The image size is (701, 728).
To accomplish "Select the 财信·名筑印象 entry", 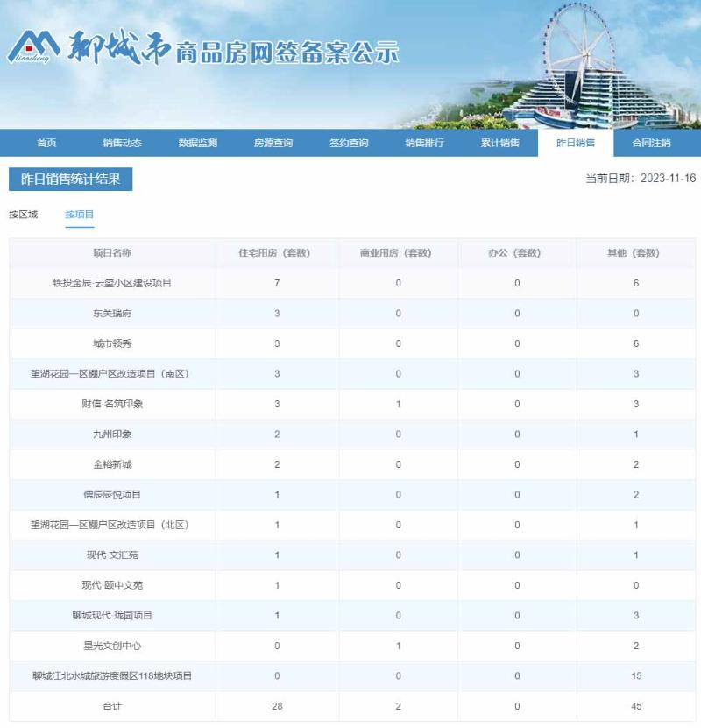I will click(x=111, y=403).
